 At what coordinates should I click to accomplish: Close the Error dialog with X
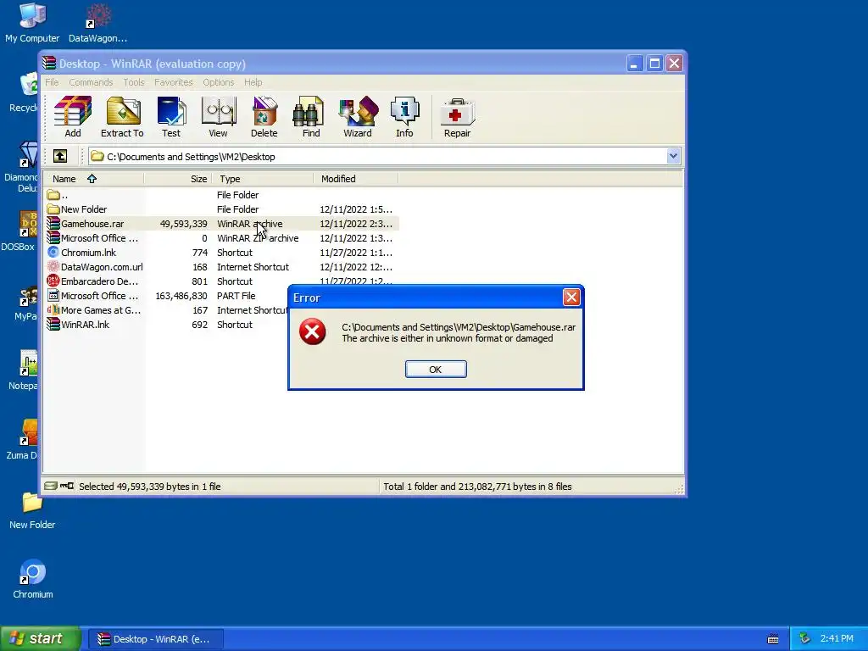[x=571, y=298]
